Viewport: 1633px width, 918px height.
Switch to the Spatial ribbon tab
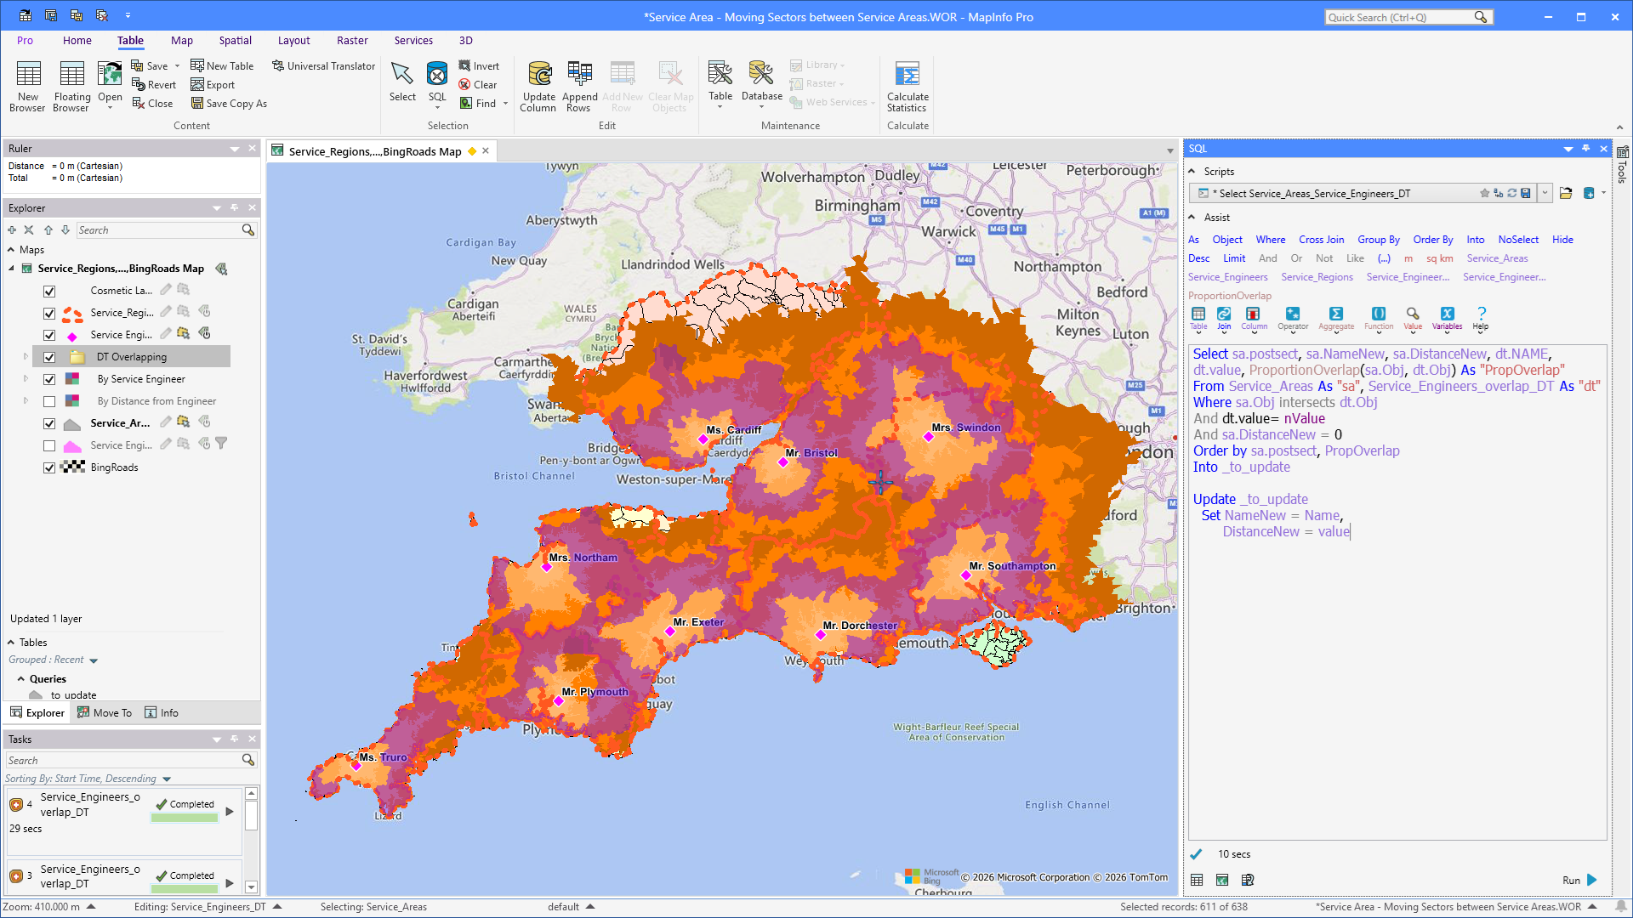[x=236, y=40]
